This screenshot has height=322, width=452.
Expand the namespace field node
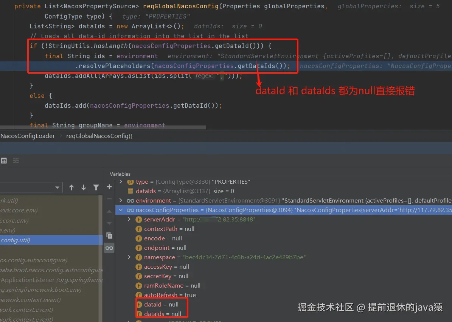tap(129, 257)
